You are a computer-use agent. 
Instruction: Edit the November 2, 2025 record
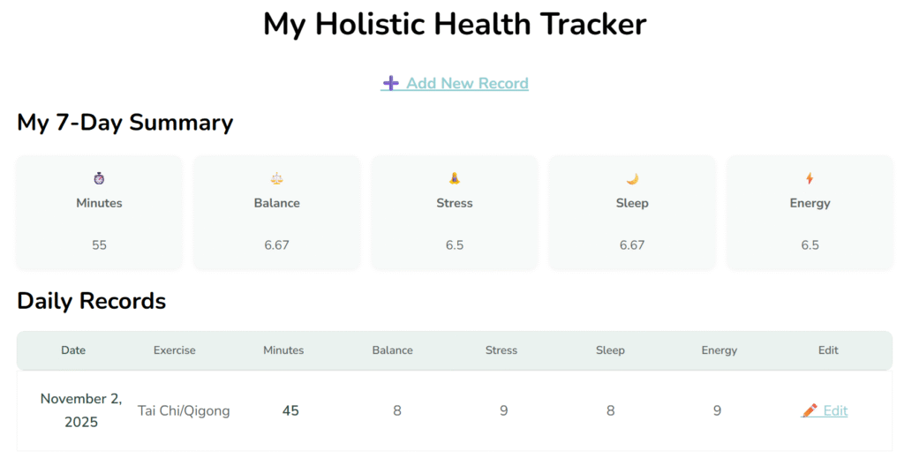point(834,410)
